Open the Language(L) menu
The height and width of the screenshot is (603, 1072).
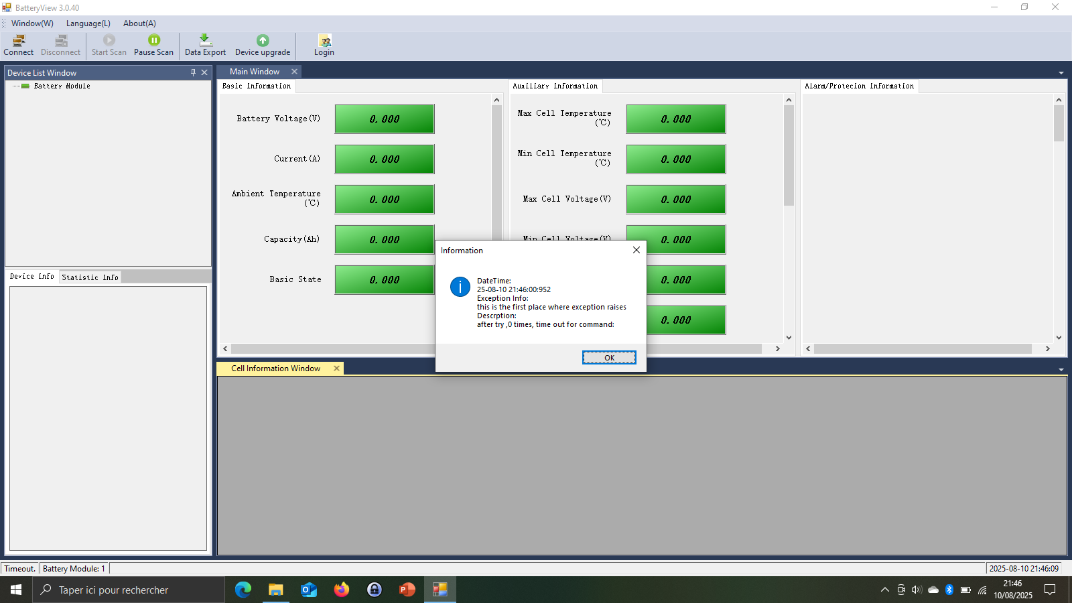coord(88,23)
